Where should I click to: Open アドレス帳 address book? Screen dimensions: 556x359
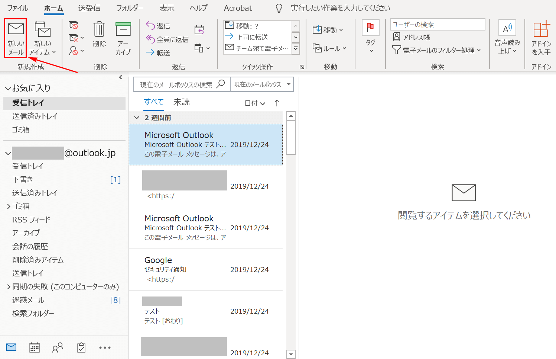coord(412,37)
